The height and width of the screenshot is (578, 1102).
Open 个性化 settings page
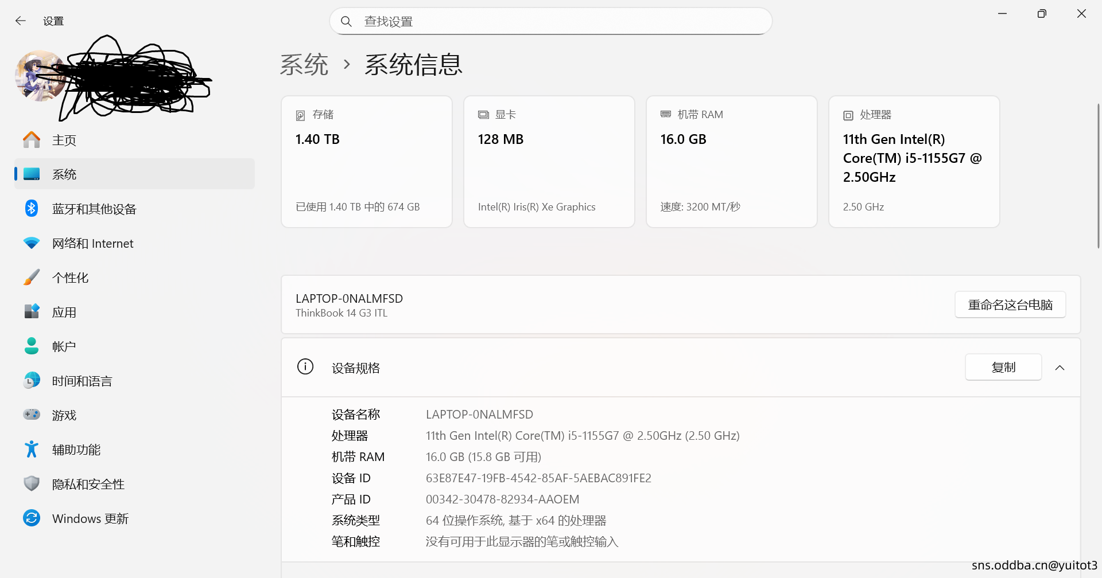pyautogui.click(x=134, y=278)
